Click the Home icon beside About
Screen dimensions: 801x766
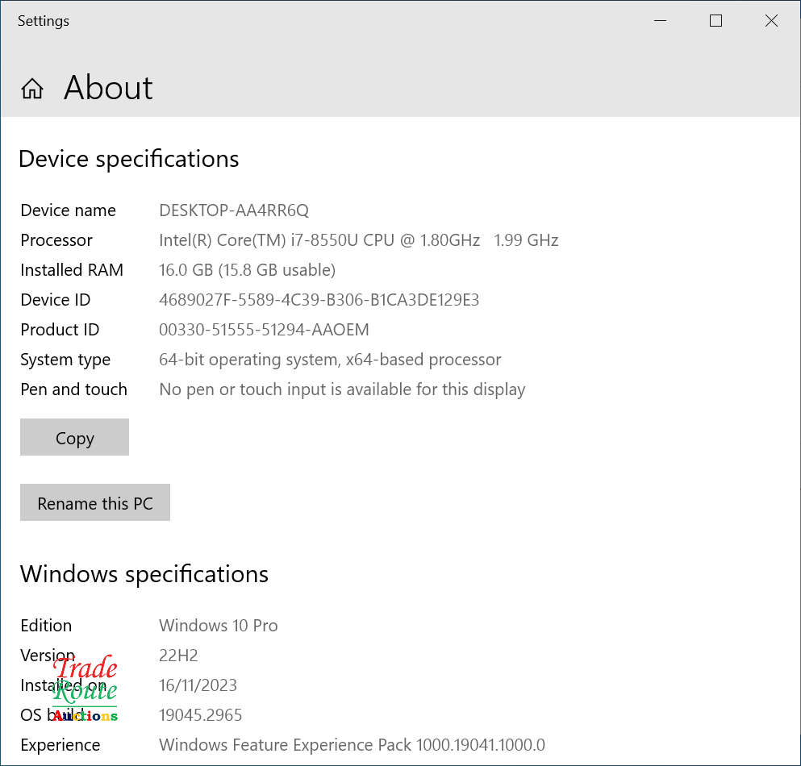pyautogui.click(x=32, y=89)
